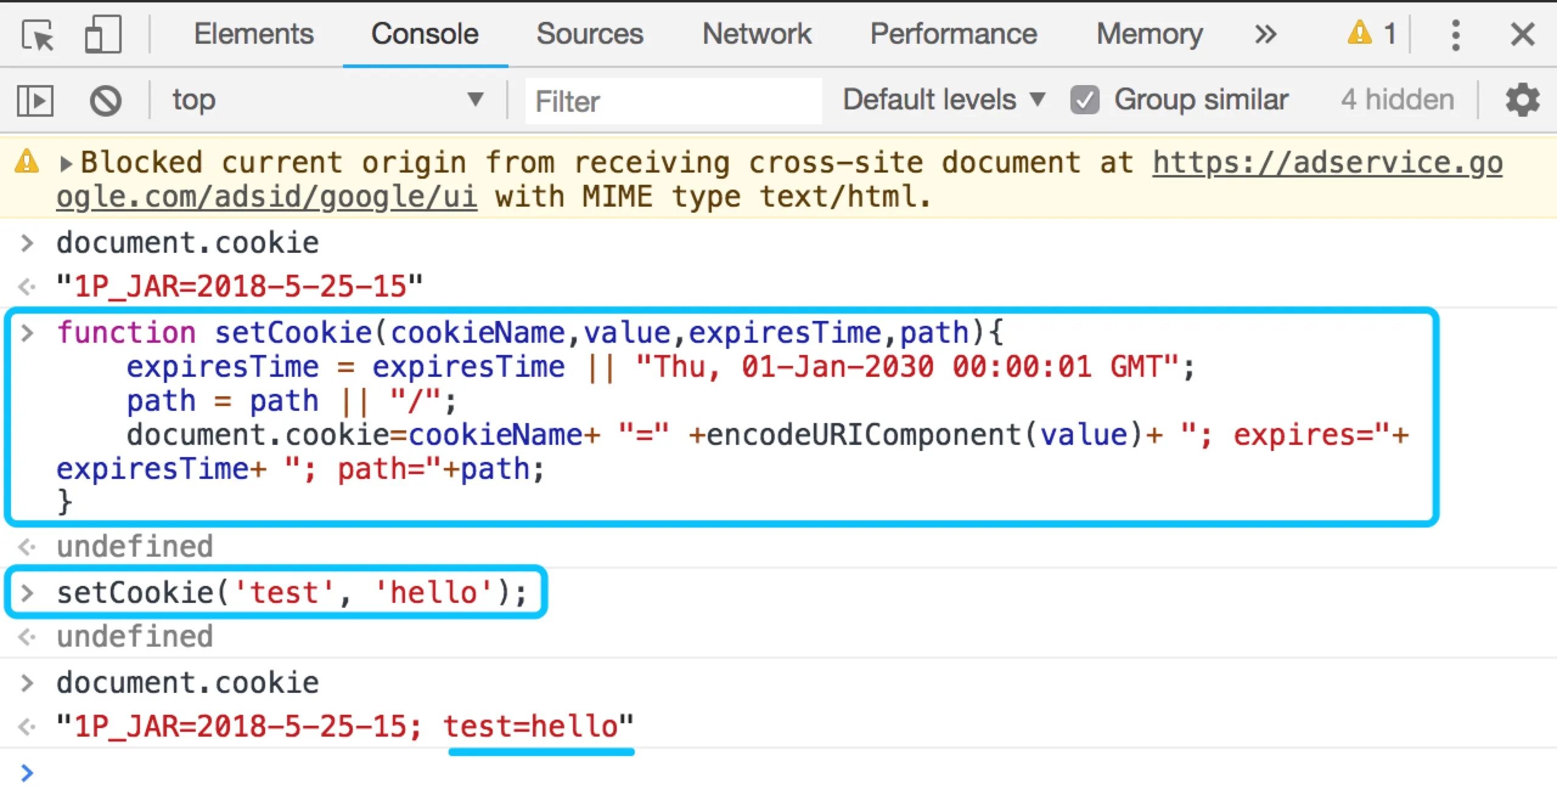Click the 4 hidden messages label

click(x=1398, y=99)
